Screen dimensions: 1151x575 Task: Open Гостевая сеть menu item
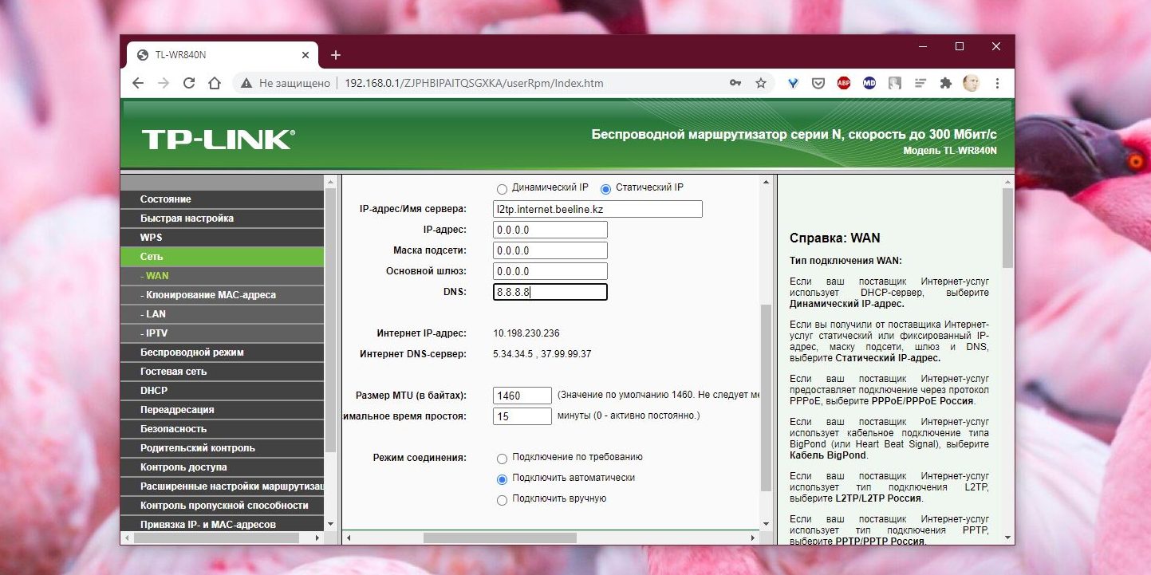pyautogui.click(x=223, y=372)
